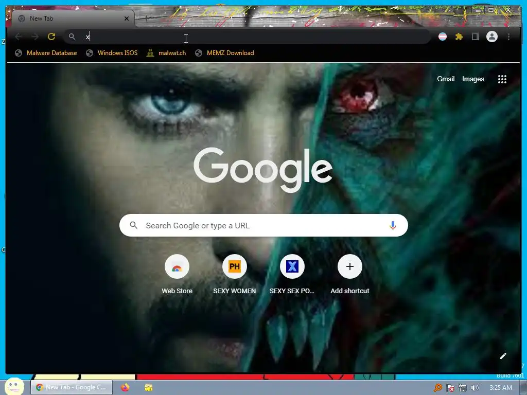Click magnifier icon in Google search box
This screenshot has height=395, width=527.
click(133, 225)
